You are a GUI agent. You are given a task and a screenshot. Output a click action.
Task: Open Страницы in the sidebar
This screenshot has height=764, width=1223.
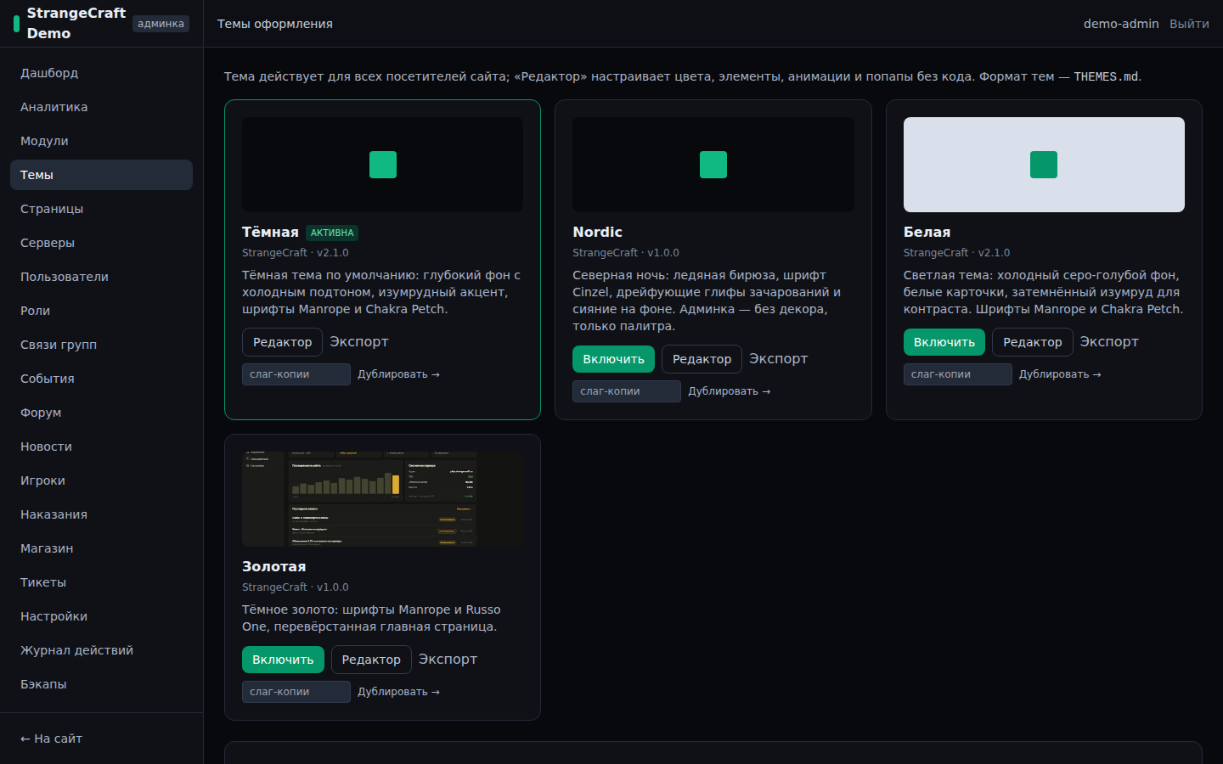pyautogui.click(x=101, y=209)
